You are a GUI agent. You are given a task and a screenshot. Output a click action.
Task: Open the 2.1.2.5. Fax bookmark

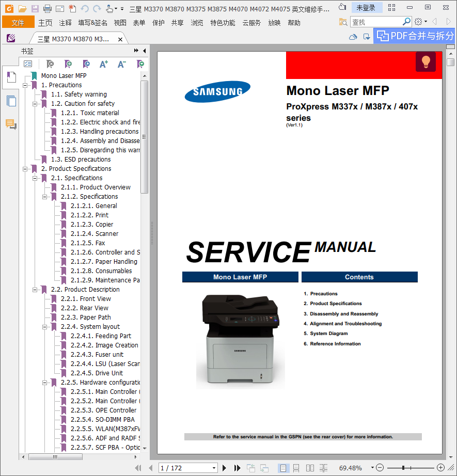tap(88, 243)
